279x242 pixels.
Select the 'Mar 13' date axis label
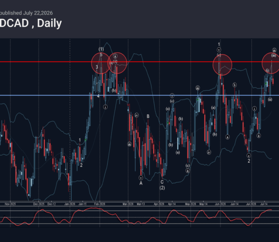141,204
